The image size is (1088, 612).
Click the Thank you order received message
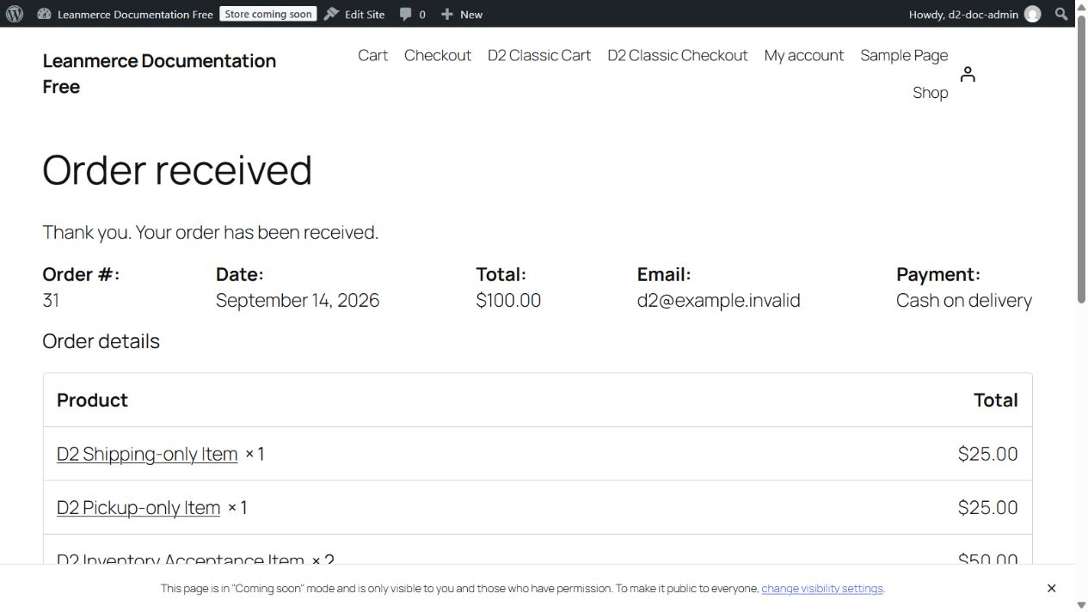(210, 232)
